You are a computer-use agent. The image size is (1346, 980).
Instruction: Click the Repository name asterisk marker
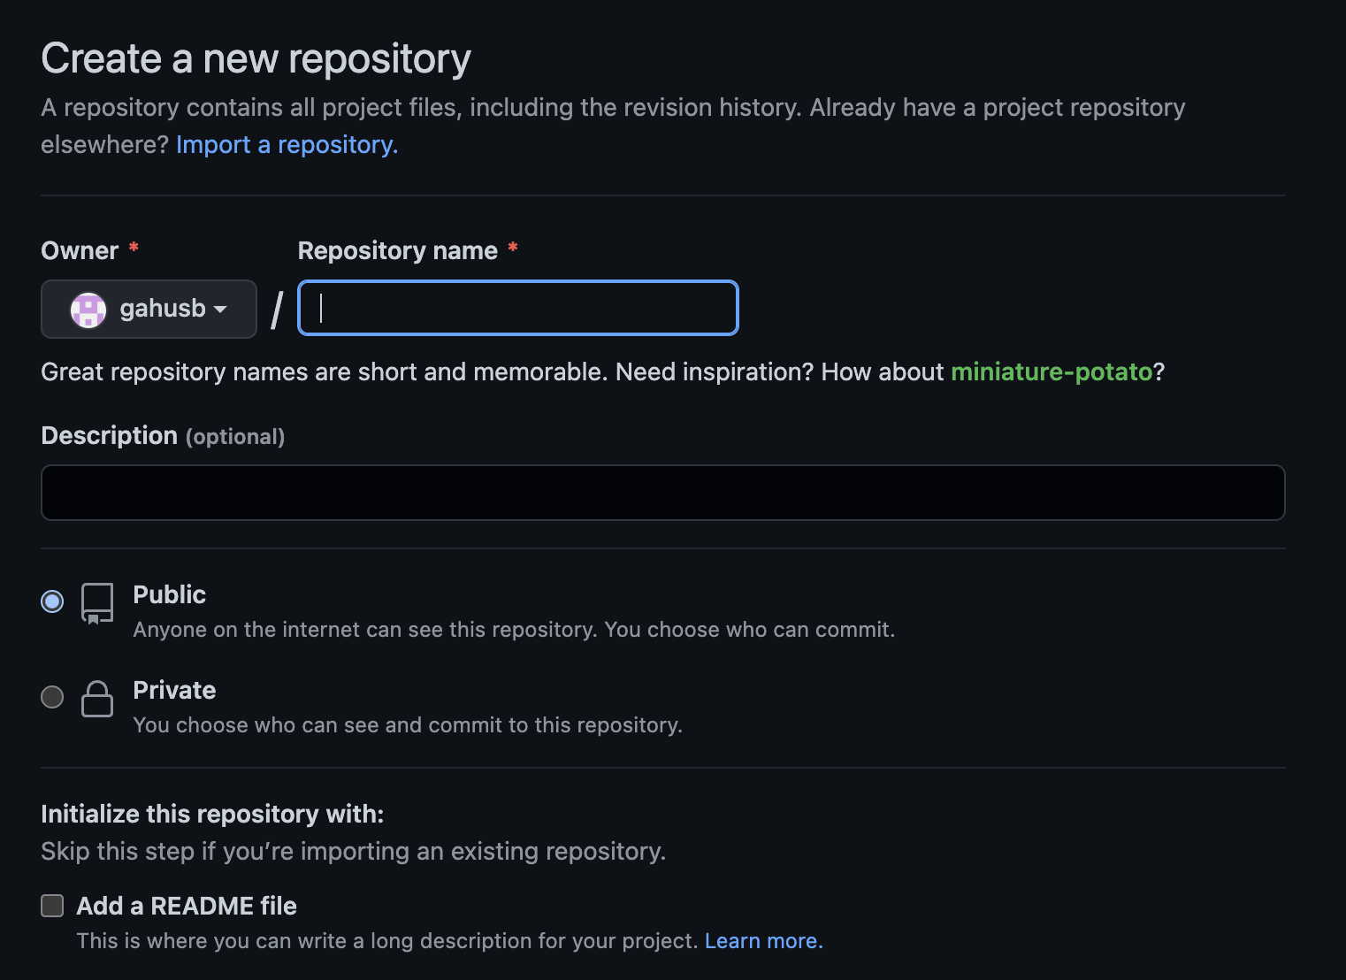click(x=513, y=250)
